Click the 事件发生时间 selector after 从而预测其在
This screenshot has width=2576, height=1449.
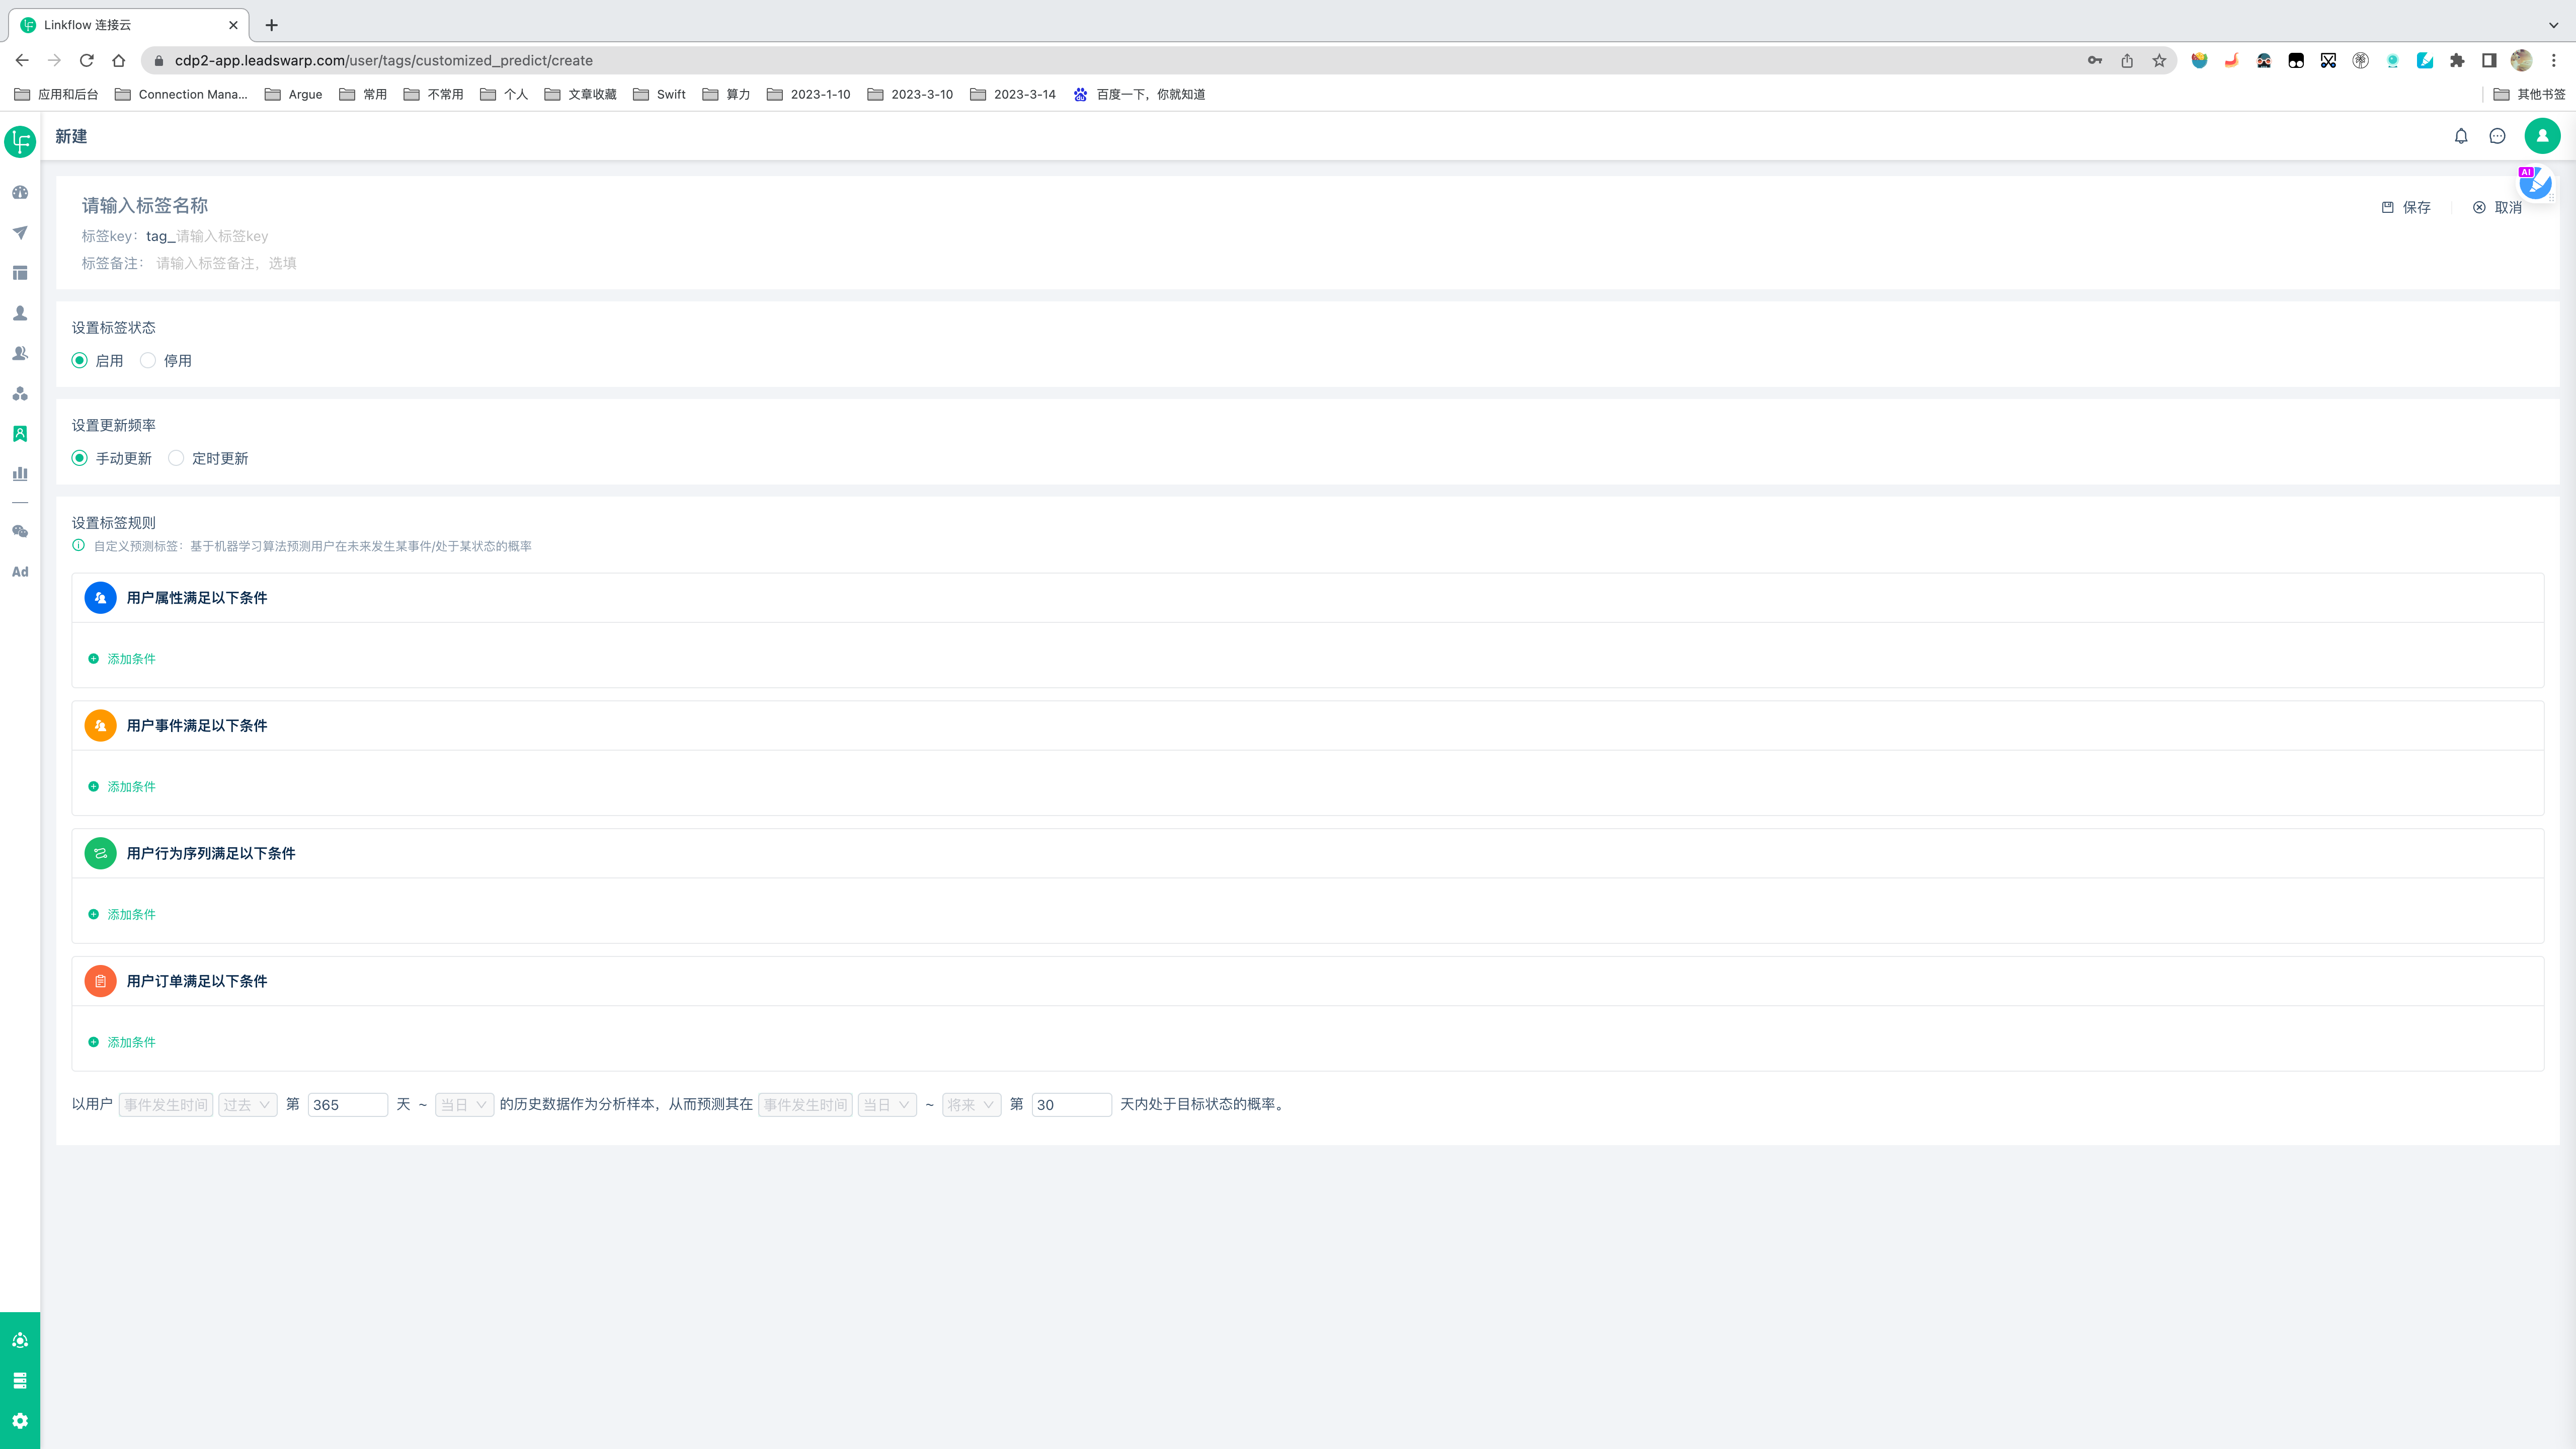(805, 1105)
